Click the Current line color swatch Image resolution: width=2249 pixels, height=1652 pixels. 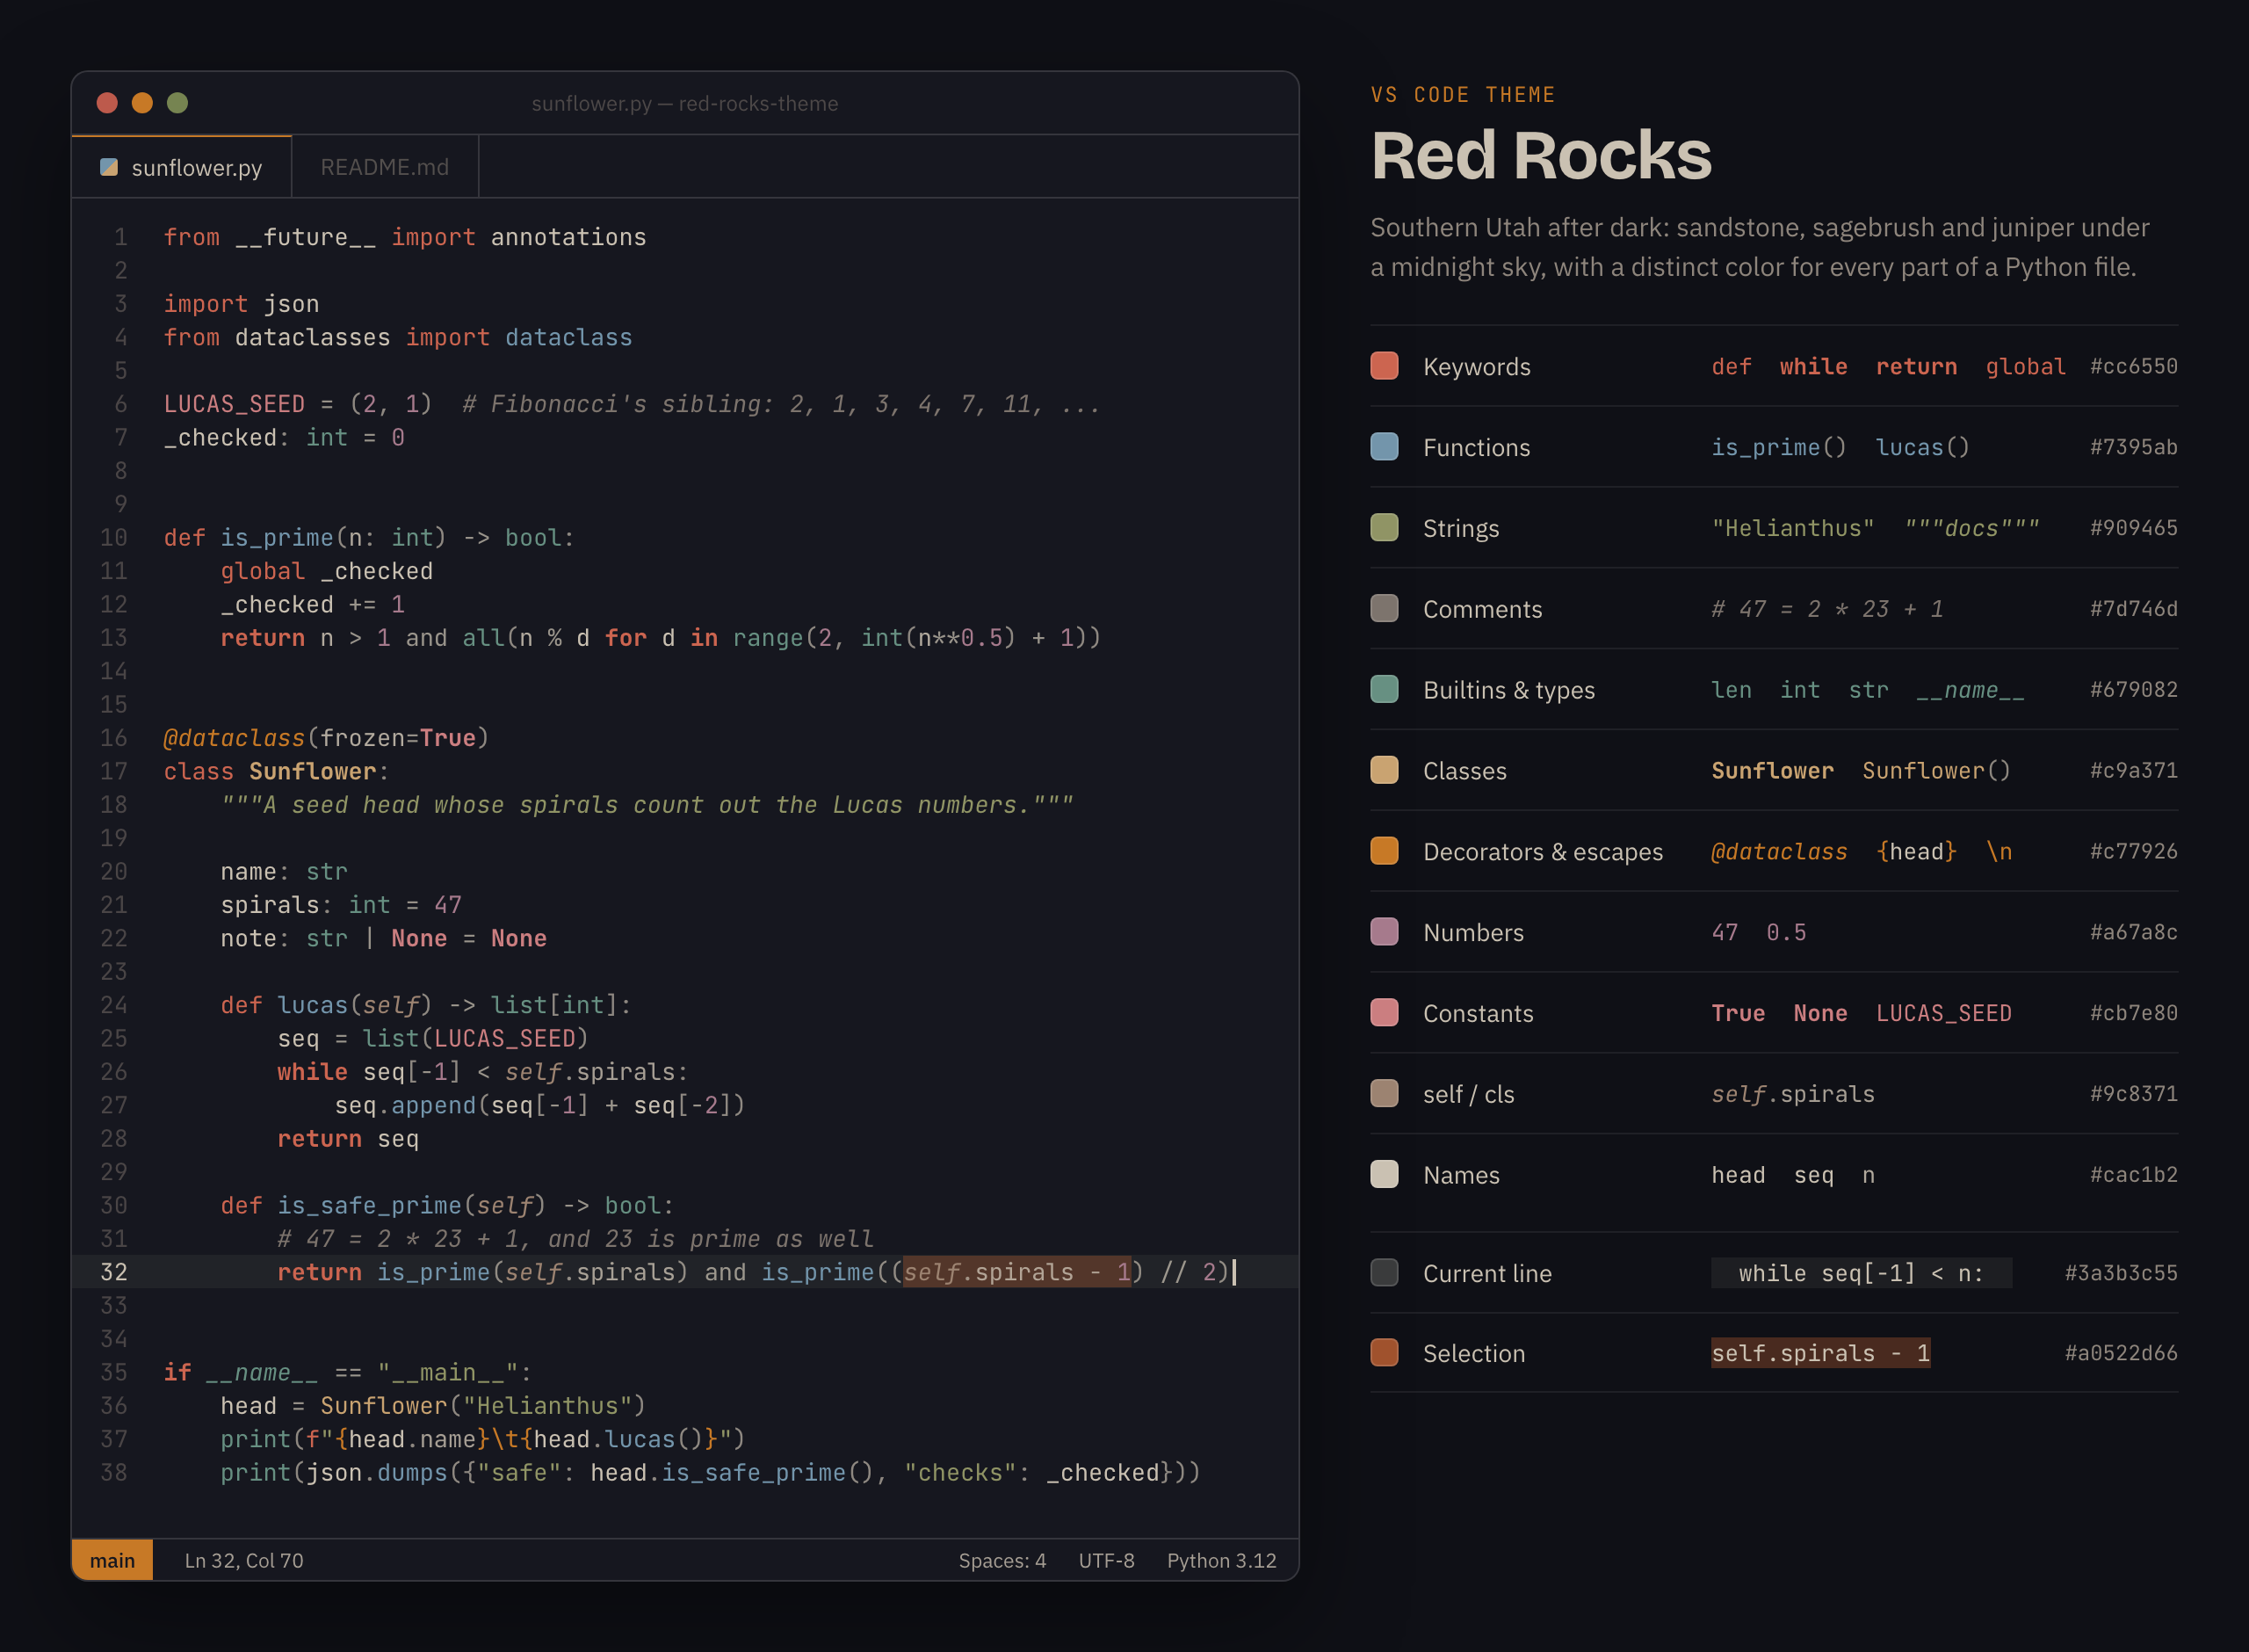(x=1385, y=1273)
